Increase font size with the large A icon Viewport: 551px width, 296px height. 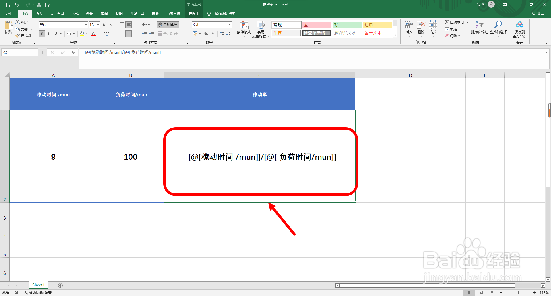(x=104, y=25)
